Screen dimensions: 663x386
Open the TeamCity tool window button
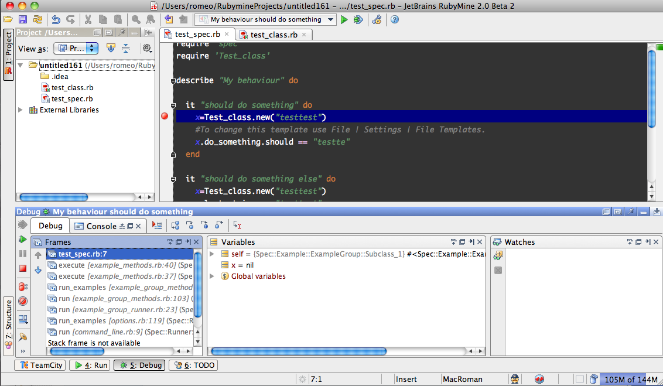(x=40, y=365)
